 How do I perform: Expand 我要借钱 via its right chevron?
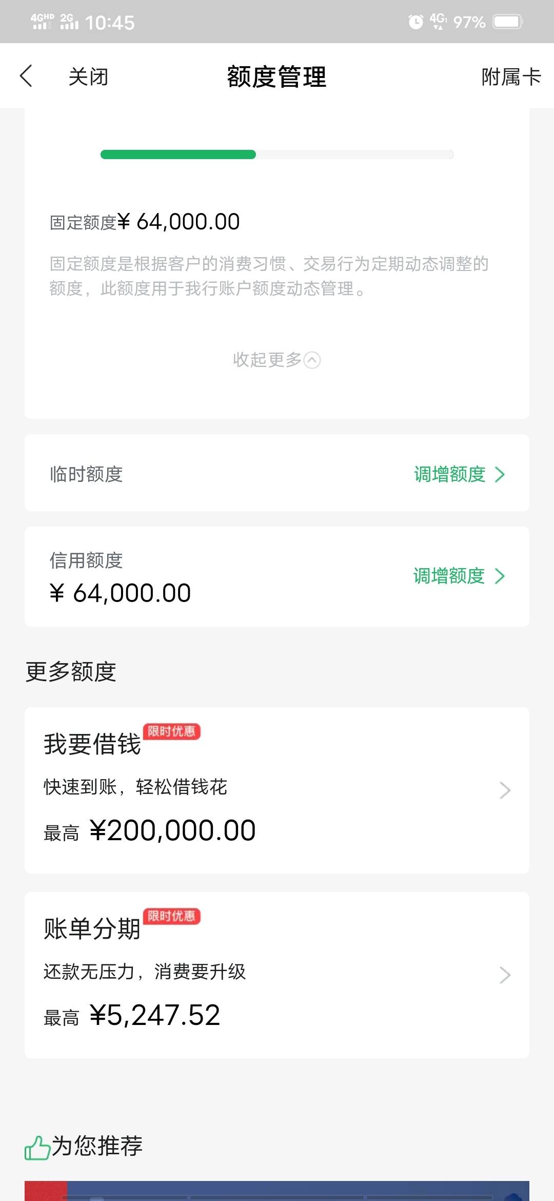pyautogui.click(x=505, y=790)
